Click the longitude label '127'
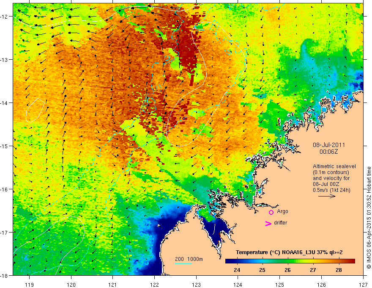The image size is (372, 288). coord(363,285)
